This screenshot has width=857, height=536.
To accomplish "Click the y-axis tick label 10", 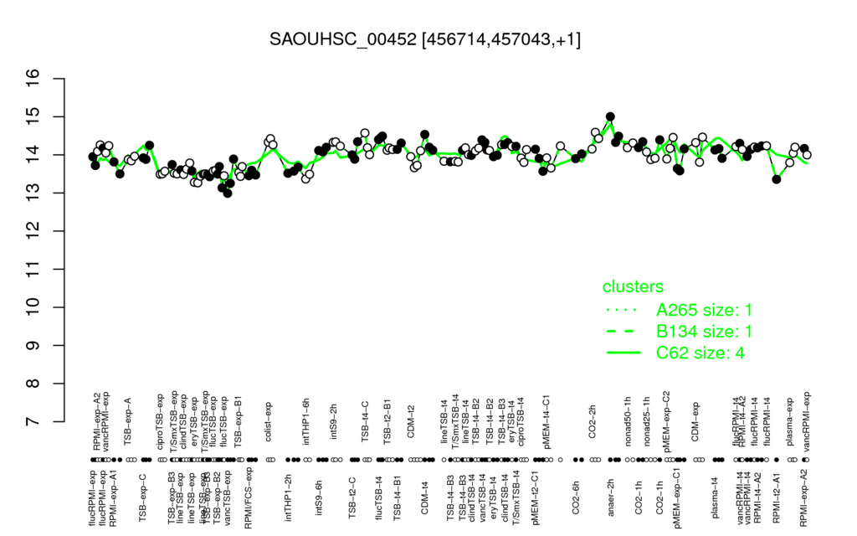I will click(x=33, y=307).
